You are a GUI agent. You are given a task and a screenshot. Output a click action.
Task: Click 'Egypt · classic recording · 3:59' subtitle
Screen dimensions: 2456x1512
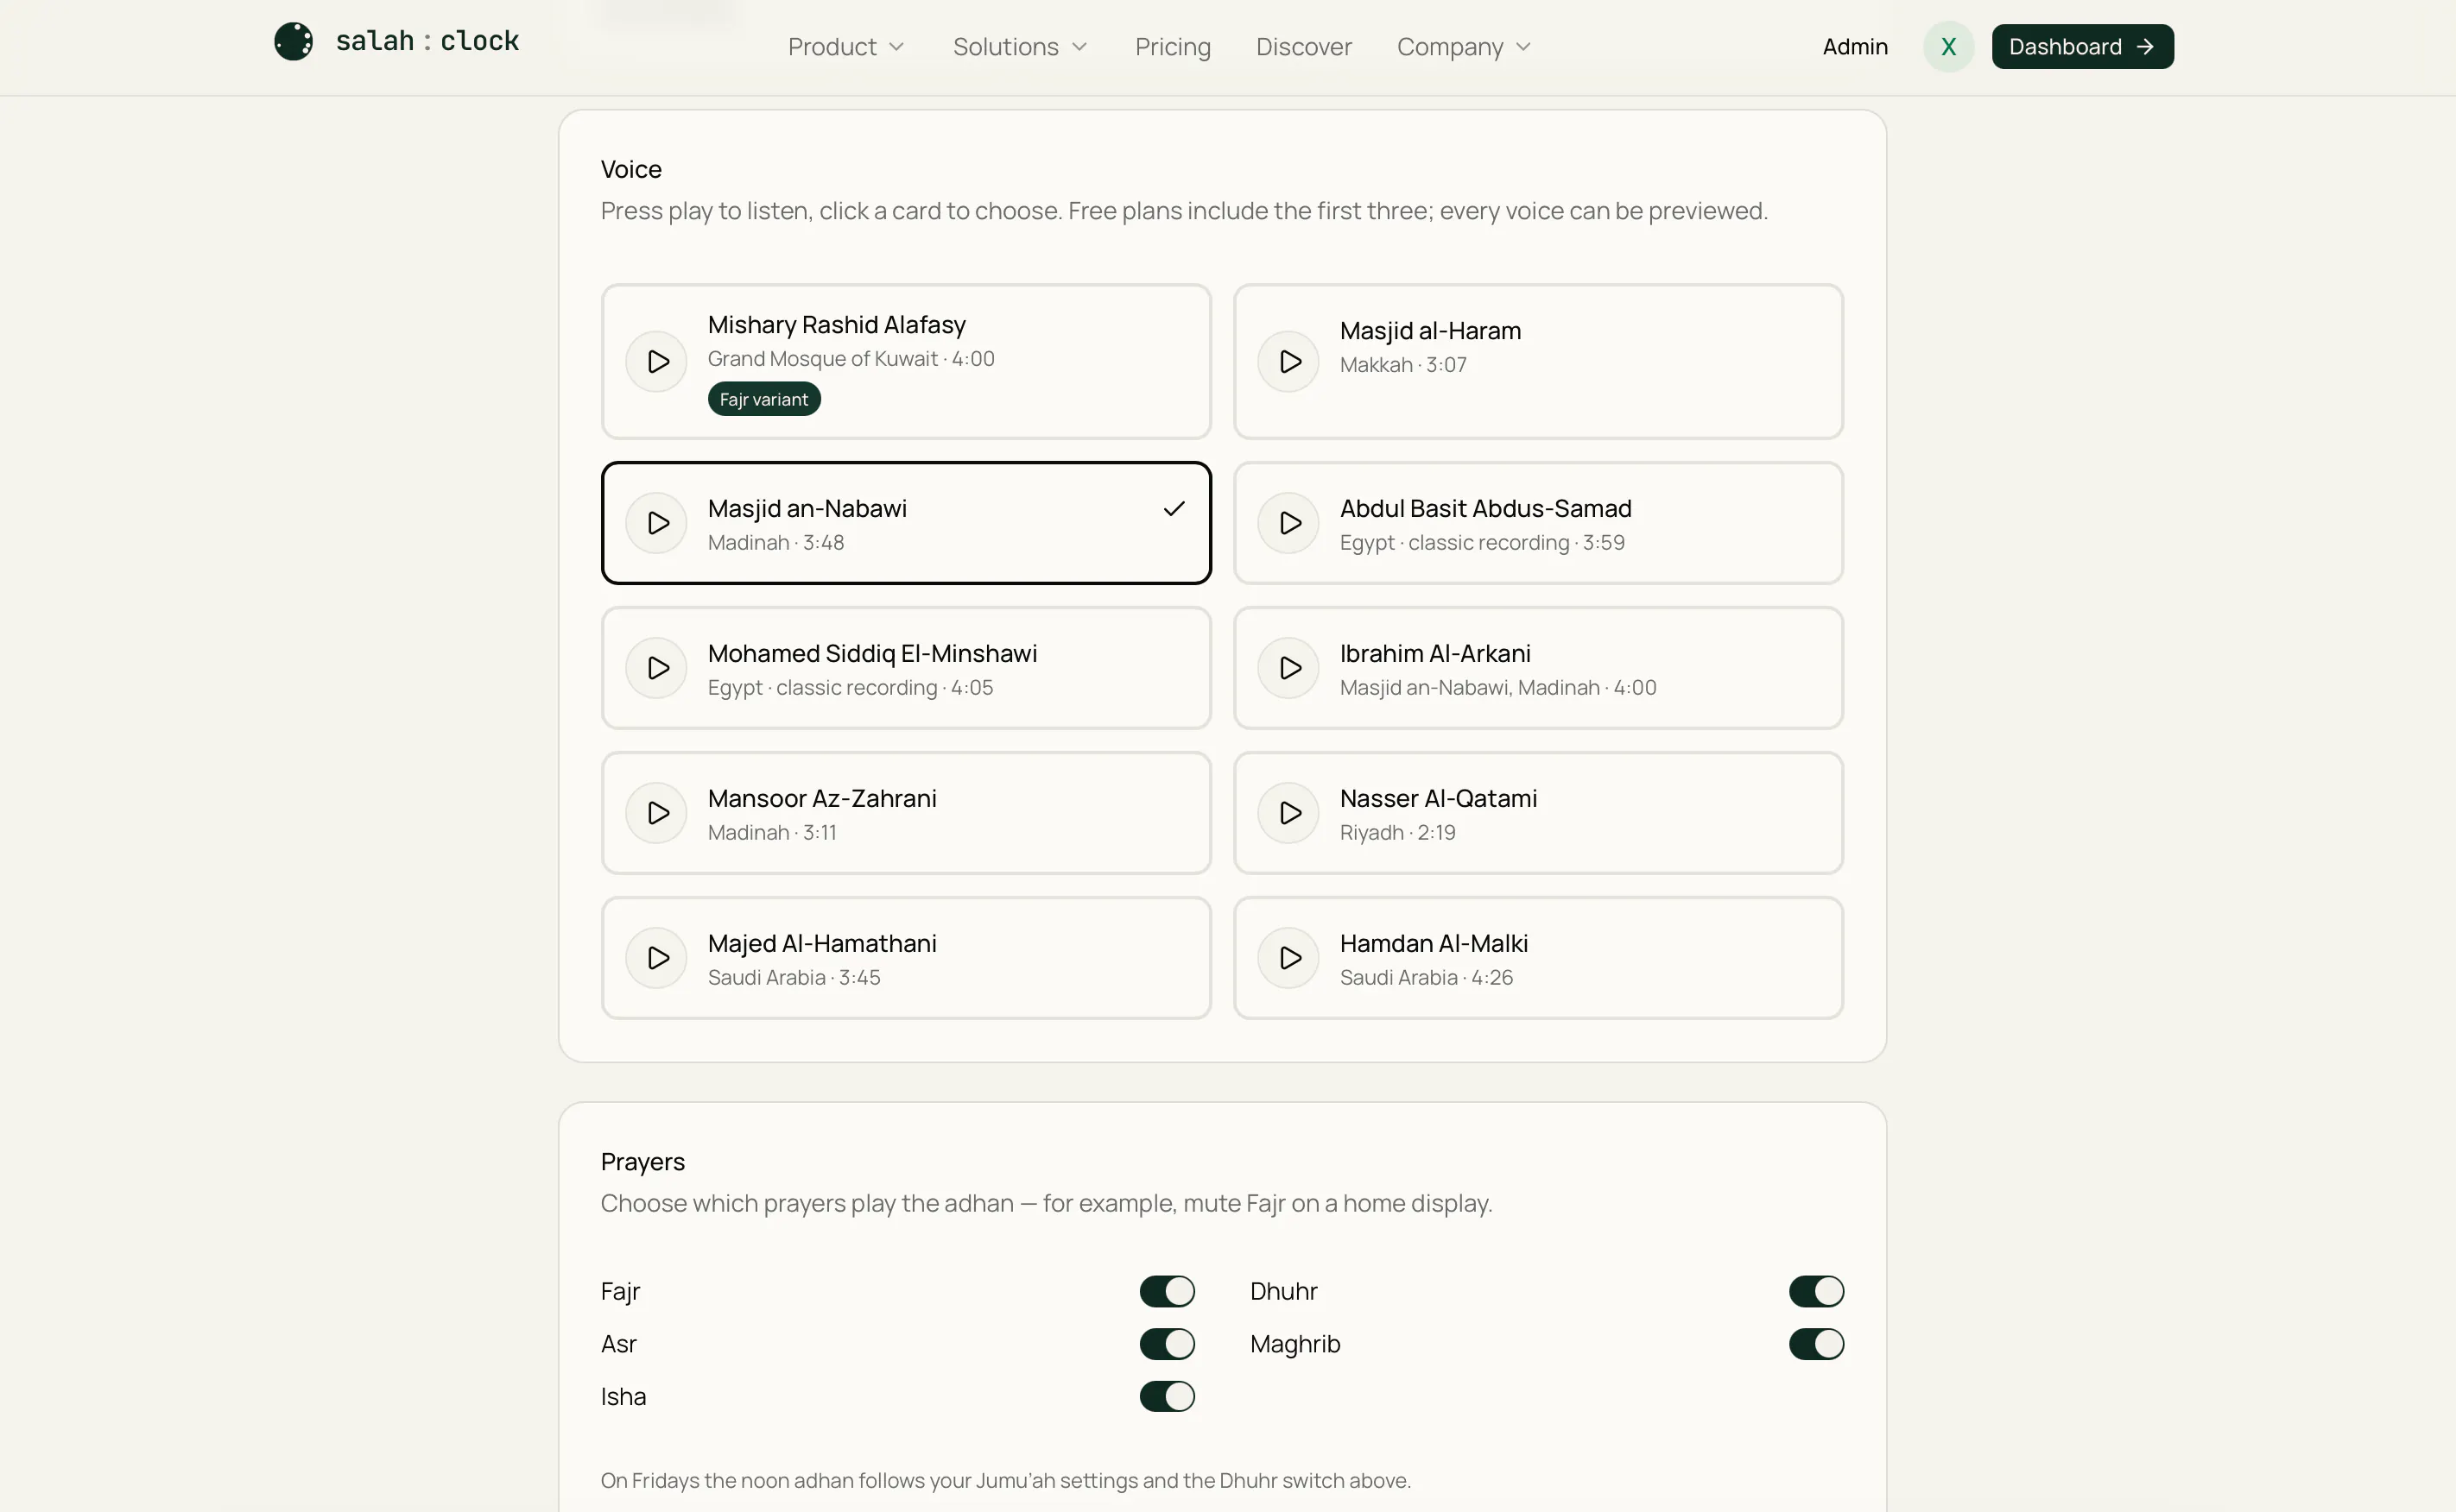1482,543
